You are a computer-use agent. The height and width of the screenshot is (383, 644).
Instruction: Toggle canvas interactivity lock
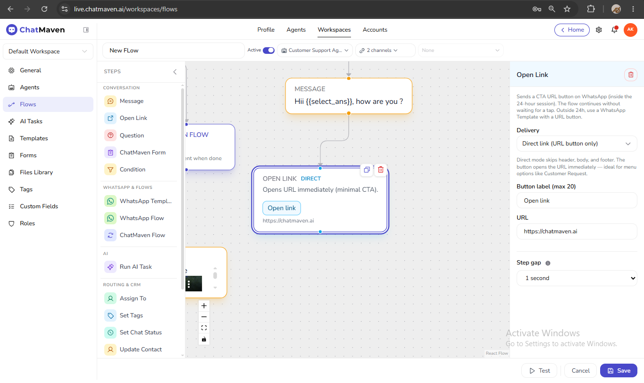(x=204, y=339)
